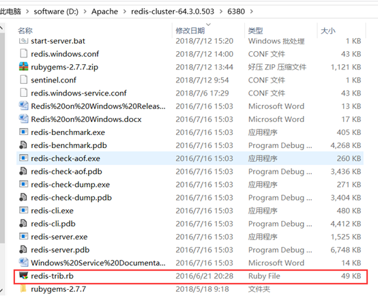
Task: Select the start-server.bat file name
Action: pyautogui.click(x=58, y=41)
